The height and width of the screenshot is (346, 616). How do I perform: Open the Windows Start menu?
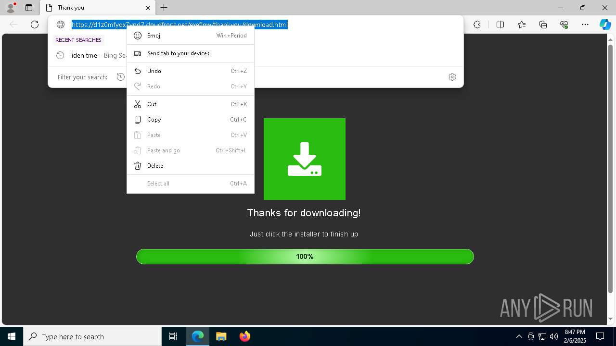[x=12, y=336]
